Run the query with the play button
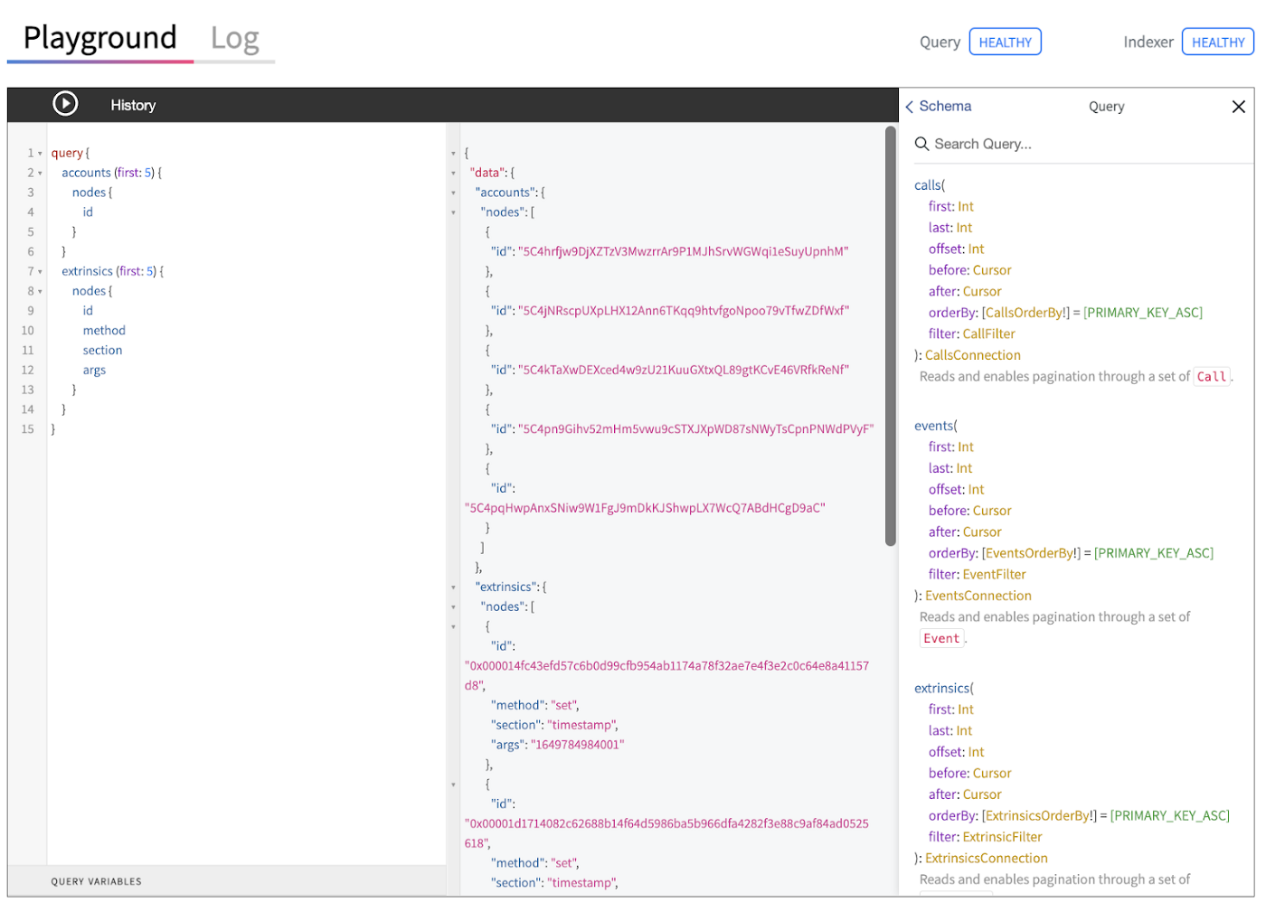 pyautogui.click(x=65, y=104)
